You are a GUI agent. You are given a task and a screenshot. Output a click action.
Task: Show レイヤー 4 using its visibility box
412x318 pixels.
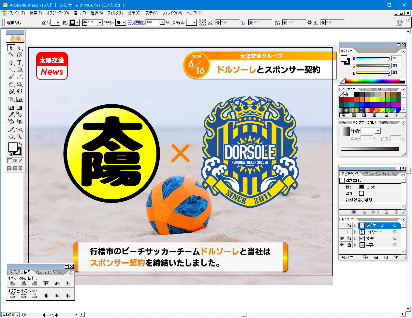click(342, 232)
